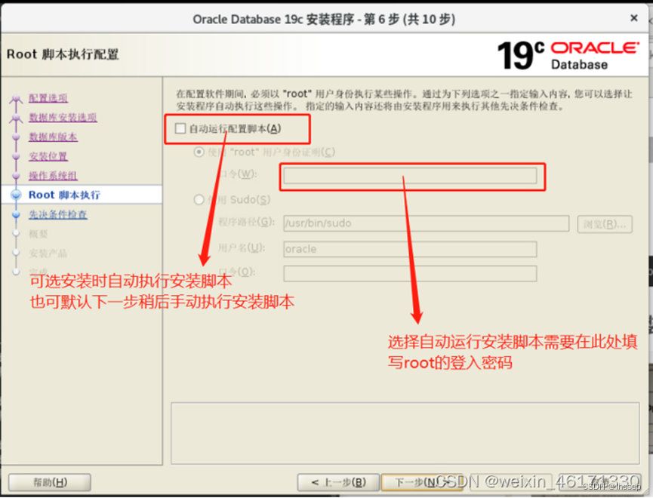This screenshot has height=498, width=653.
Task: Enable the 自动运行配置脚本 checkbox
Action: pyautogui.click(x=180, y=128)
